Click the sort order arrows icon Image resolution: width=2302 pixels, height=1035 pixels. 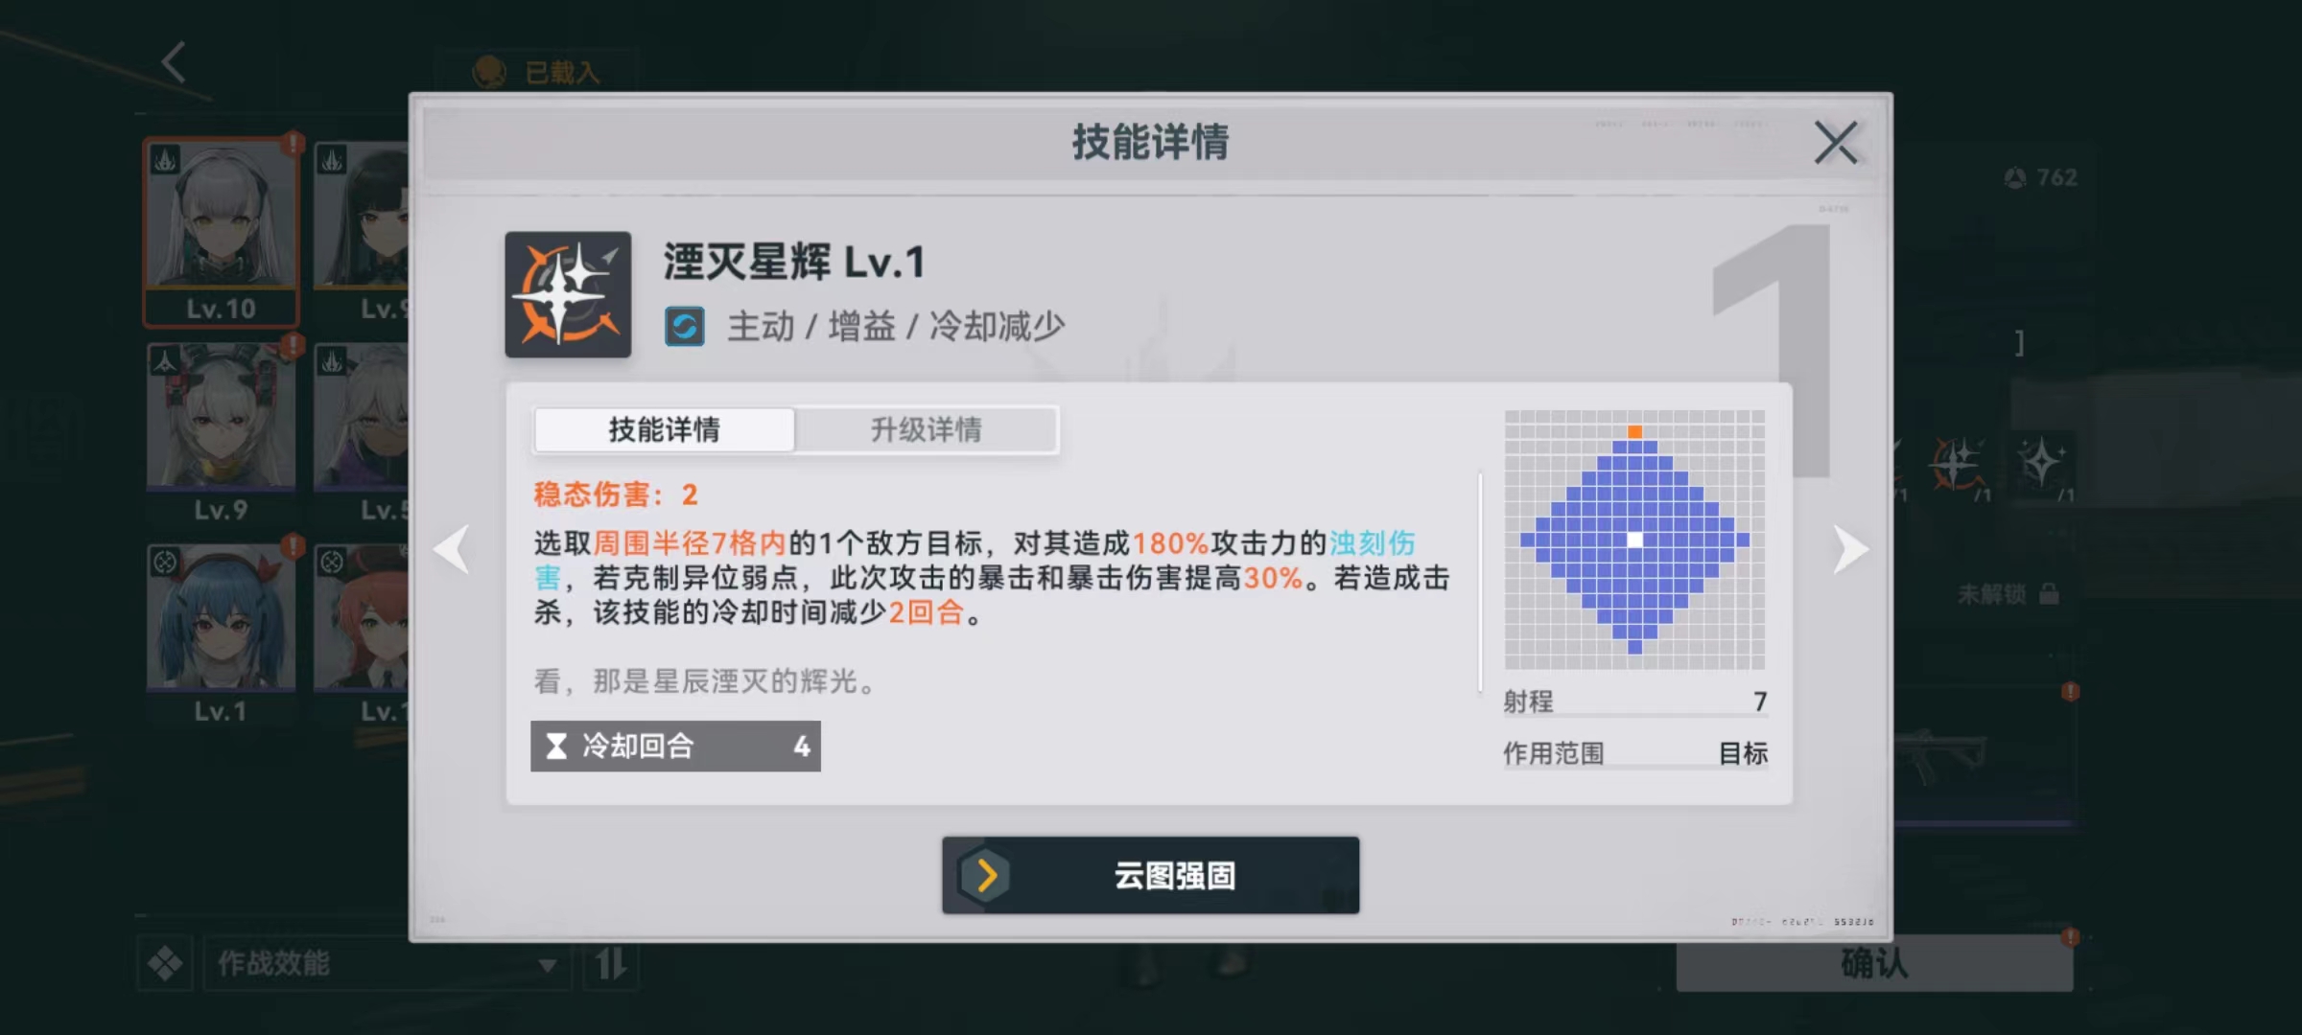pos(611,963)
